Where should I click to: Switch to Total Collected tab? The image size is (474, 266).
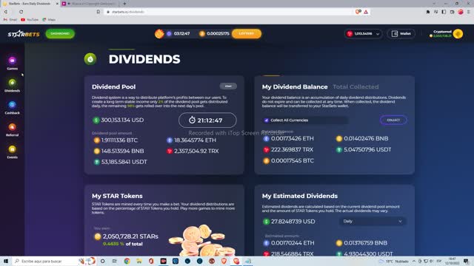pyautogui.click(x=355, y=87)
